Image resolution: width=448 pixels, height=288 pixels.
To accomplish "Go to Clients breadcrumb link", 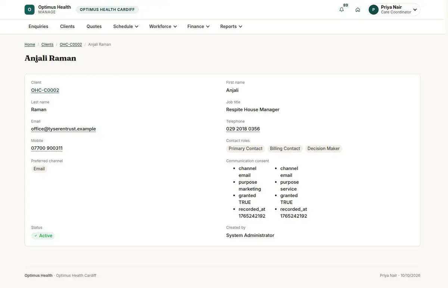I will pyautogui.click(x=47, y=44).
